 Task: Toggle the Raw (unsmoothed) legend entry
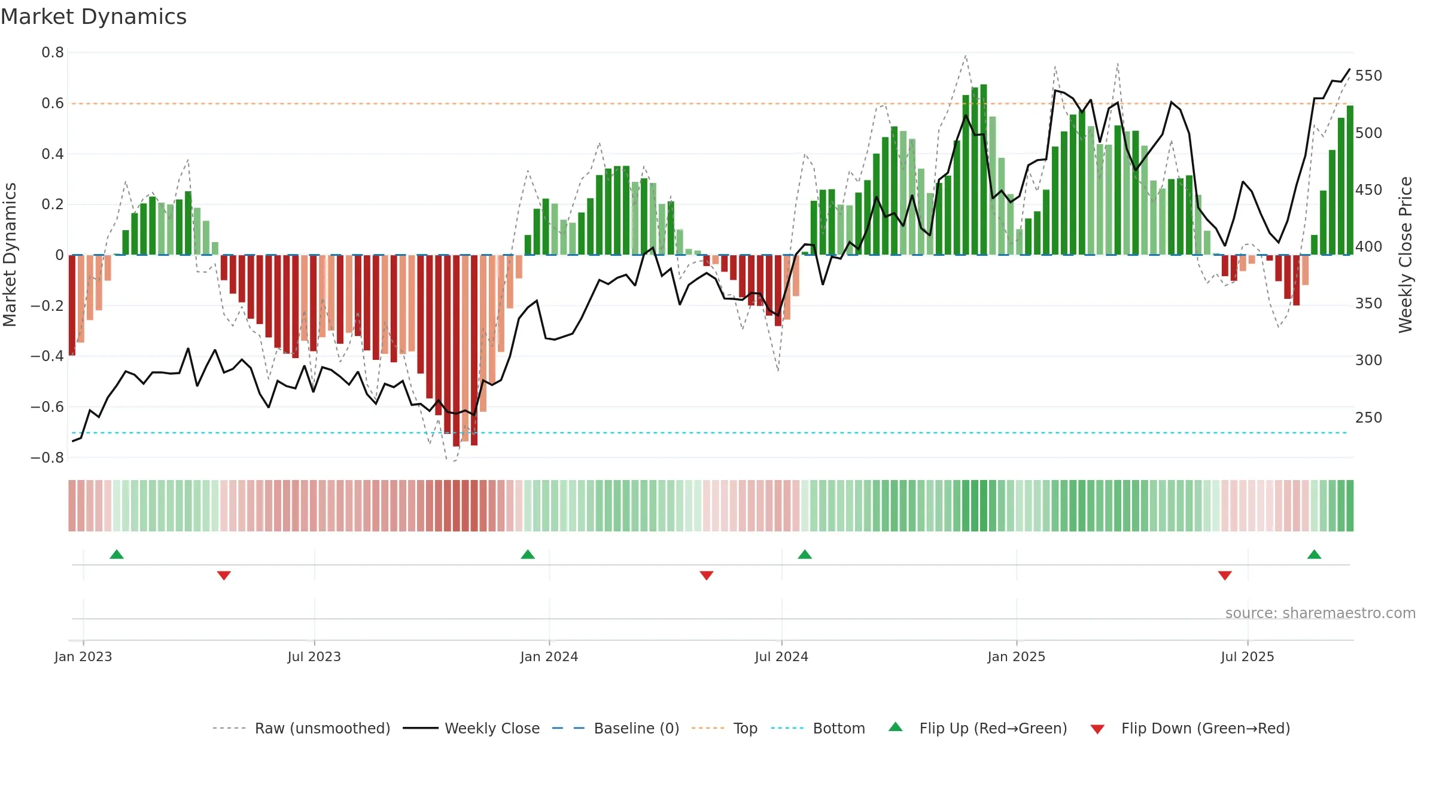(x=301, y=728)
